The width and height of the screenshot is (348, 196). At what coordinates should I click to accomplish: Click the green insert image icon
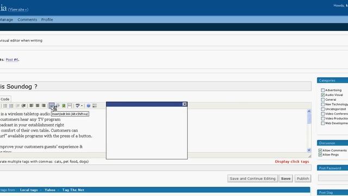(64, 106)
